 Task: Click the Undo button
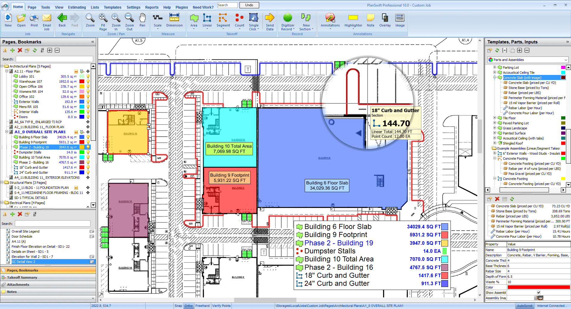click(x=249, y=5)
